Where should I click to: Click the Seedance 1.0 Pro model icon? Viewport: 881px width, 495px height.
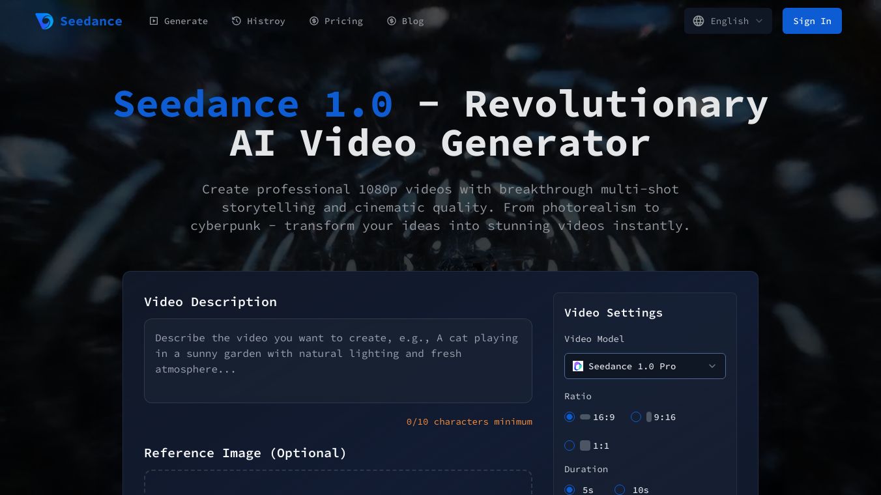(578, 366)
